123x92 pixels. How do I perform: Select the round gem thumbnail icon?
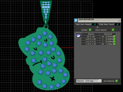pos(78,36)
